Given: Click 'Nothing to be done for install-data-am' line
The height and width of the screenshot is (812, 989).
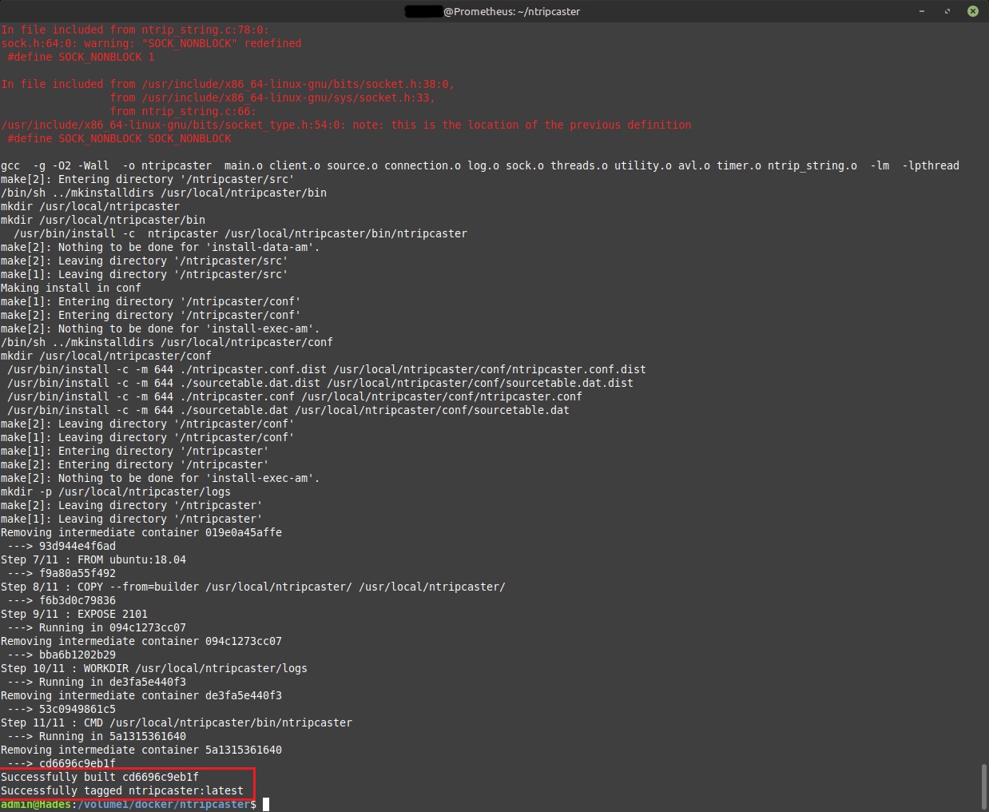Looking at the screenshot, I should tap(161, 247).
